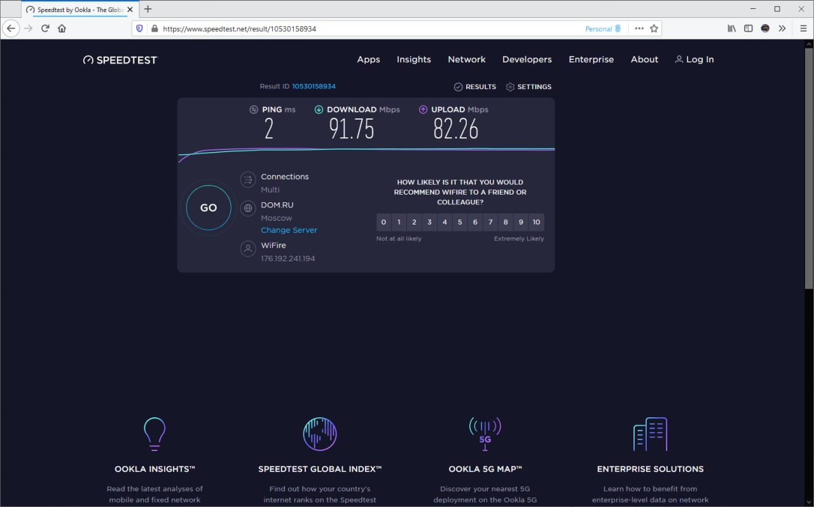Click the Ookla Insights lightbulb icon
This screenshot has height=507, width=814.
(155, 434)
